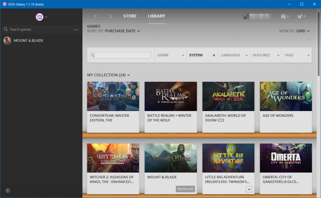Open the Omerta City of Gangsters cover
The height and width of the screenshot is (198, 321).
tap(286, 158)
